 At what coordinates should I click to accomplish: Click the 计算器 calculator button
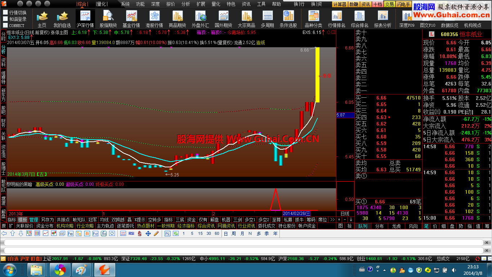coord(340,4)
